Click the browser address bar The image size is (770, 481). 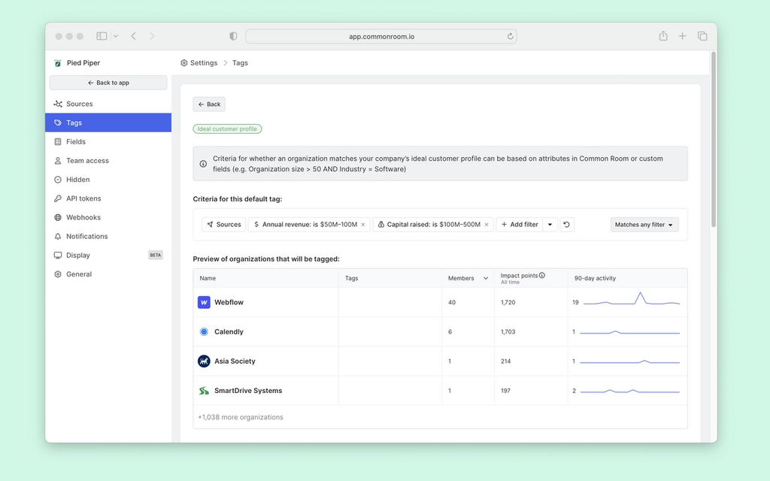click(381, 35)
